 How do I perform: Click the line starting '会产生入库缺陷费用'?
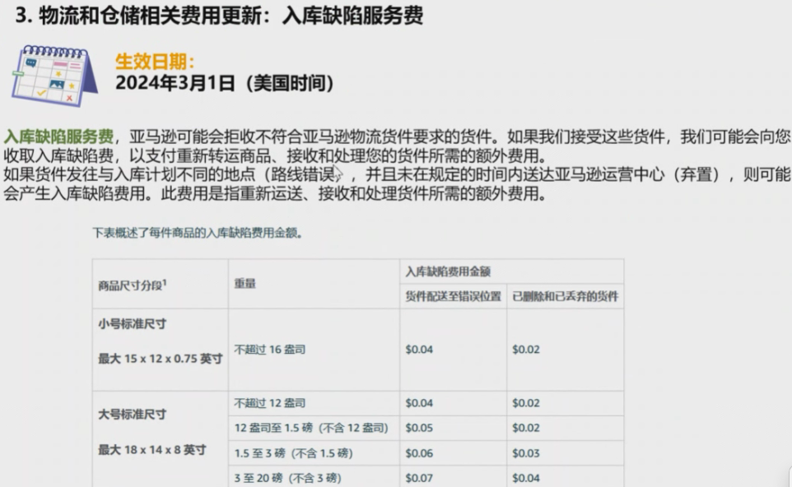[275, 193]
